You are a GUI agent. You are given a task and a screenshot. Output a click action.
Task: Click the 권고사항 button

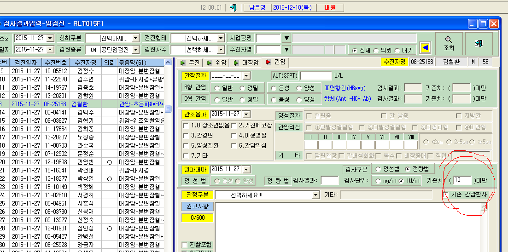tap(197, 206)
